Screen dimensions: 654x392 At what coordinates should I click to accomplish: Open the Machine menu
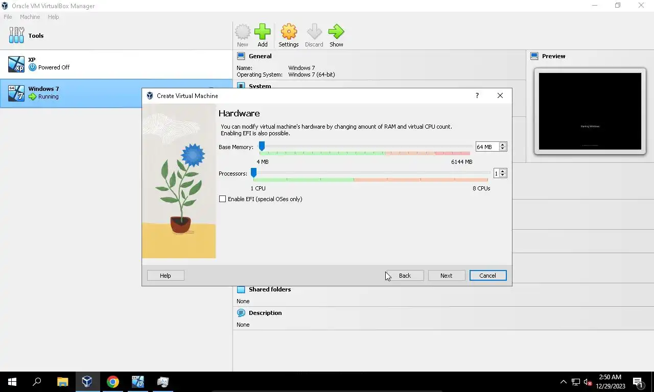pyautogui.click(x=30, y=17)
